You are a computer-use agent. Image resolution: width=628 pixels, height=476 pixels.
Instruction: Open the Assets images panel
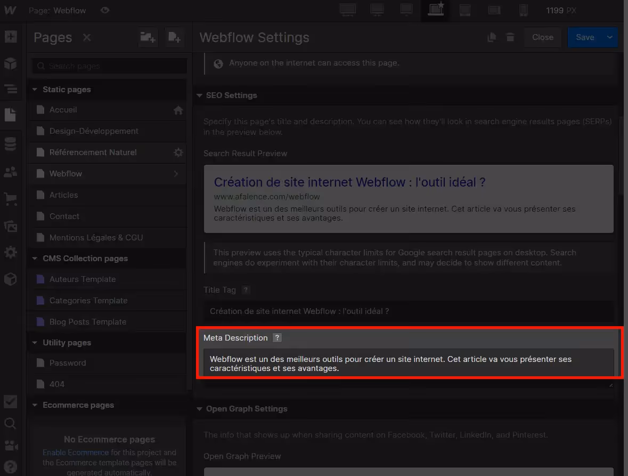tap(11, 227)
